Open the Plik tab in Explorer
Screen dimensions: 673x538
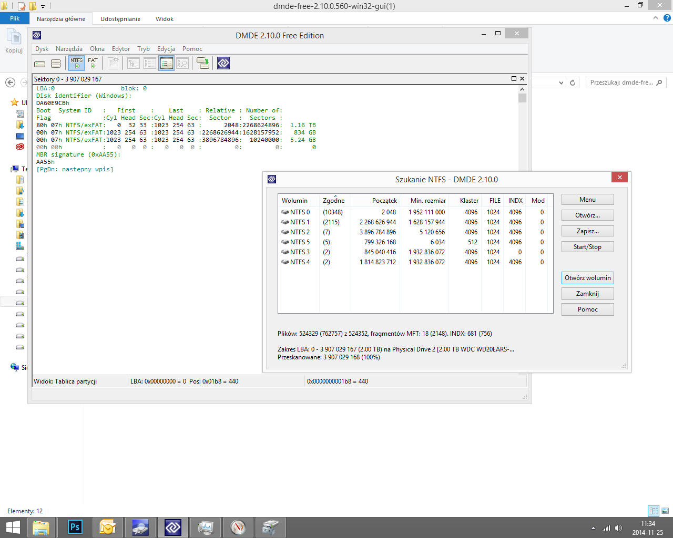point(15,18)
